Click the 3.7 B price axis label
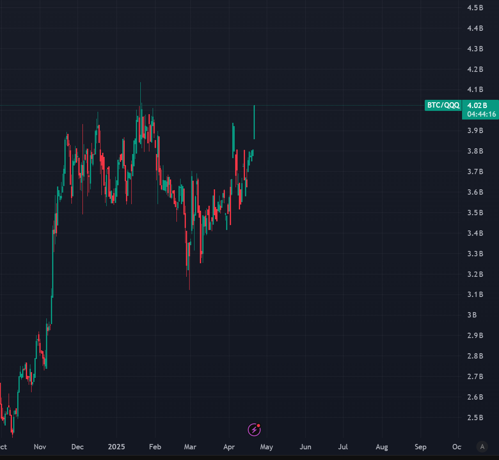499x460 pixels. pyautogui.click(x=475, y=171)
